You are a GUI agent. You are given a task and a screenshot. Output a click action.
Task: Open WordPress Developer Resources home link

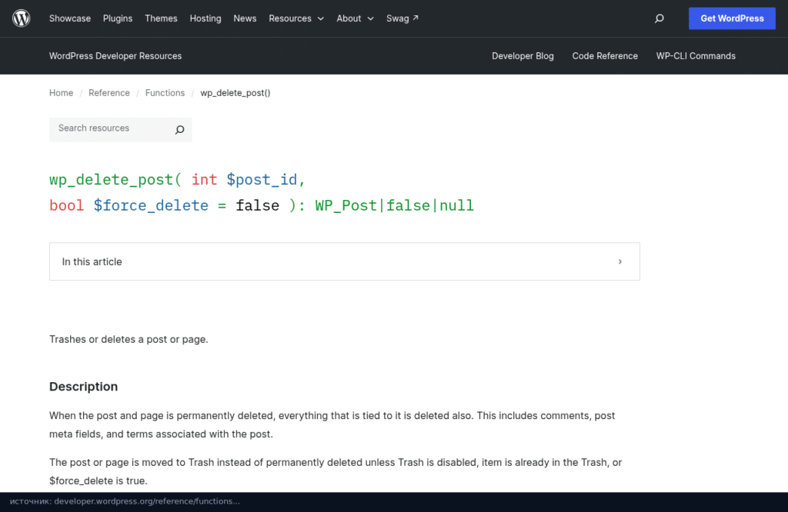(115, 56)
